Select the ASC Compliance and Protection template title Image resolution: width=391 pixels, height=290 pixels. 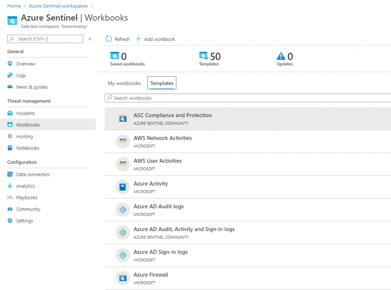click(173, 115)
